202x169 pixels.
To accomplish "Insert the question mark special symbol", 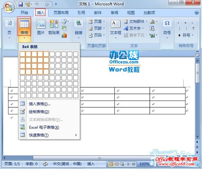I will (x=193, y=29).
